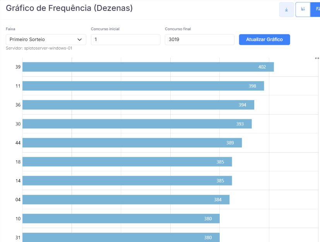The height and width of the screenshot is (242, 320).
Task: Click the bar for dezena 30
Action: pyautogui.click(x=137, y=124)
